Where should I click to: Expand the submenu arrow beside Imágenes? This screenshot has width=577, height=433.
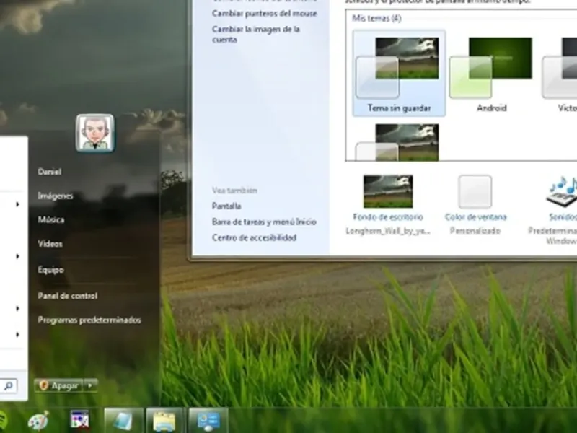coord(17,204)
